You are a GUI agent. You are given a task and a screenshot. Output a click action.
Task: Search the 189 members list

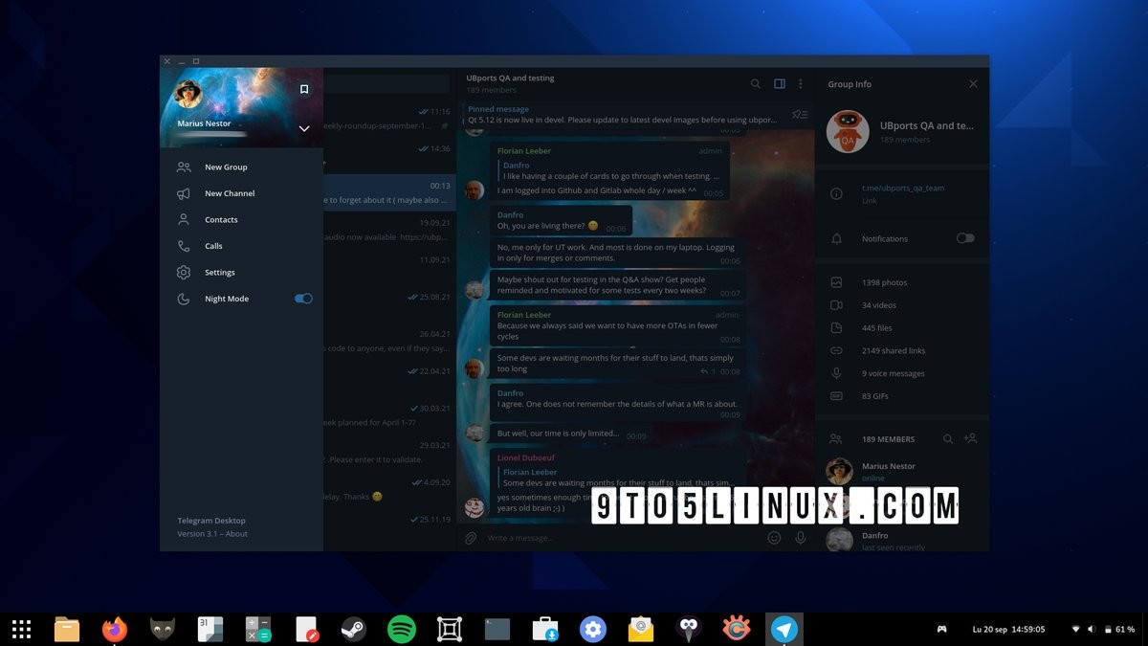[948, 439]
